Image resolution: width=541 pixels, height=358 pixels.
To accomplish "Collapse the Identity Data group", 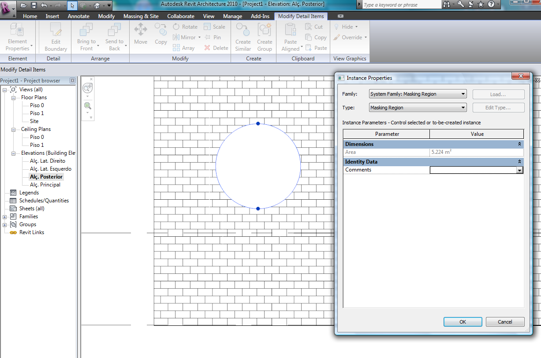I will (519, 162).
